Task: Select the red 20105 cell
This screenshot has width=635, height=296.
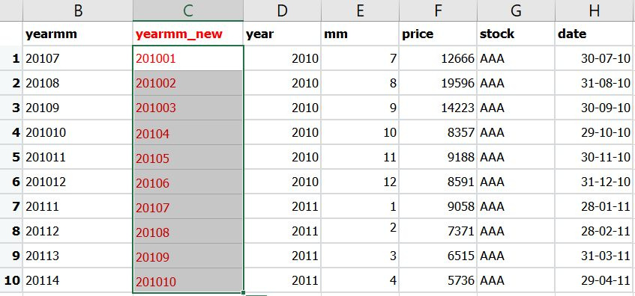Action: (188, 157)
